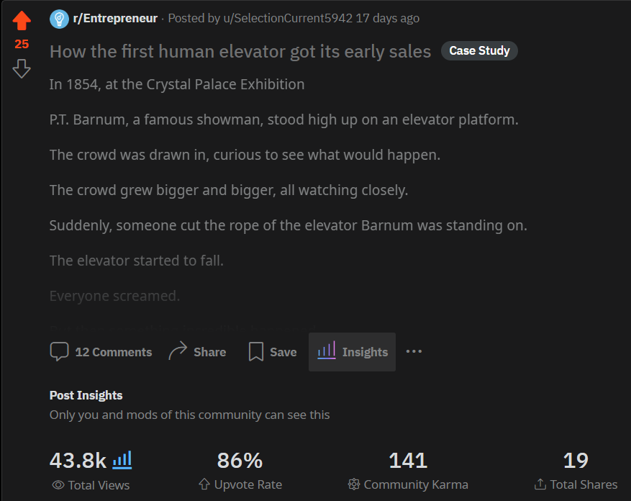This screenshot has width=631, height=501.
Task: Click the Share arrow icon
Action: click(178, 352)
